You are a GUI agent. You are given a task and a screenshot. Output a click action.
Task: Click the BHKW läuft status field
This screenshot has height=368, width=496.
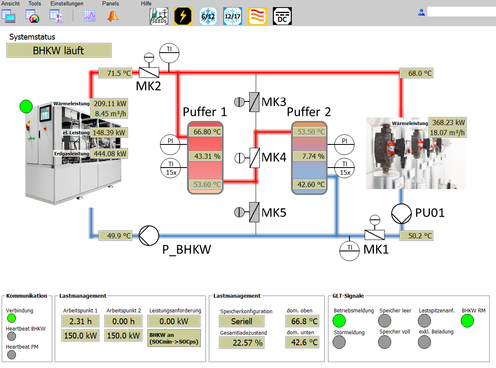[x=59, y=50]
